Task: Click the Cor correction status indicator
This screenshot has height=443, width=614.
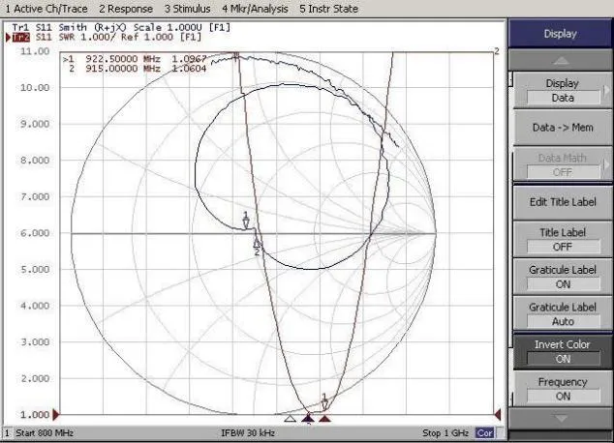Action: point(484,432)
